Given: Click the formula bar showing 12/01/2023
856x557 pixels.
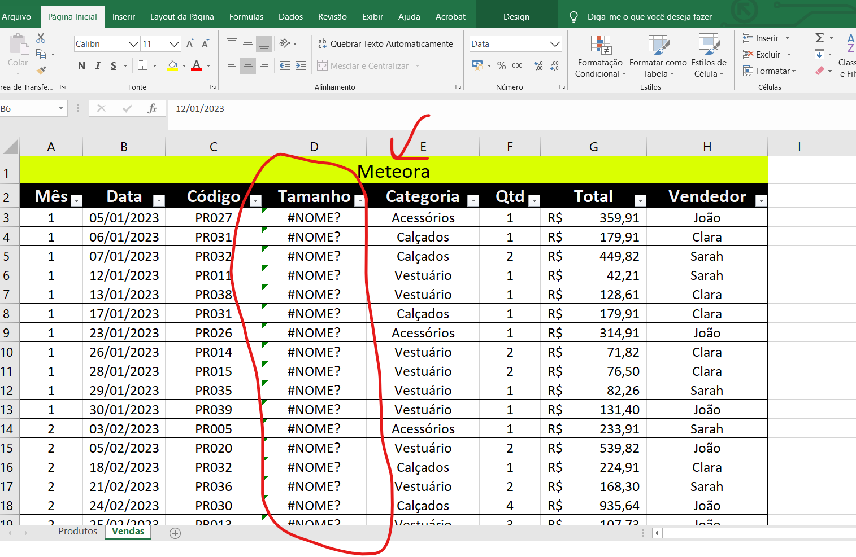Looking at the screenshot, I should tap(511, 115).
